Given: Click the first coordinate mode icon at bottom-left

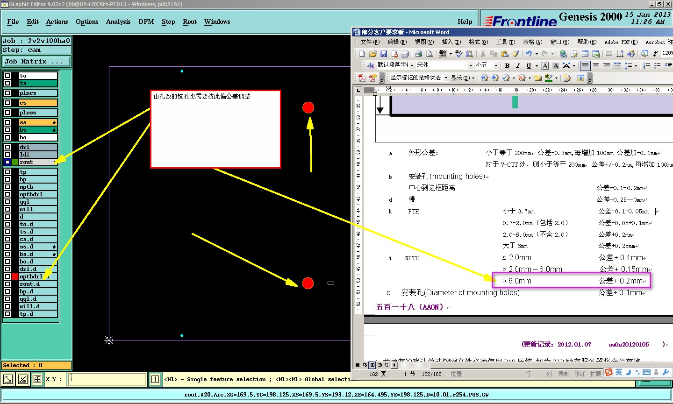Looking at the screenshot, I should (8, 379).
